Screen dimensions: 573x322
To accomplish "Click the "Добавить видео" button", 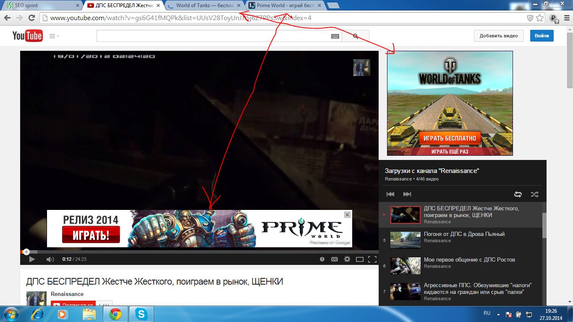I will 499,36.
